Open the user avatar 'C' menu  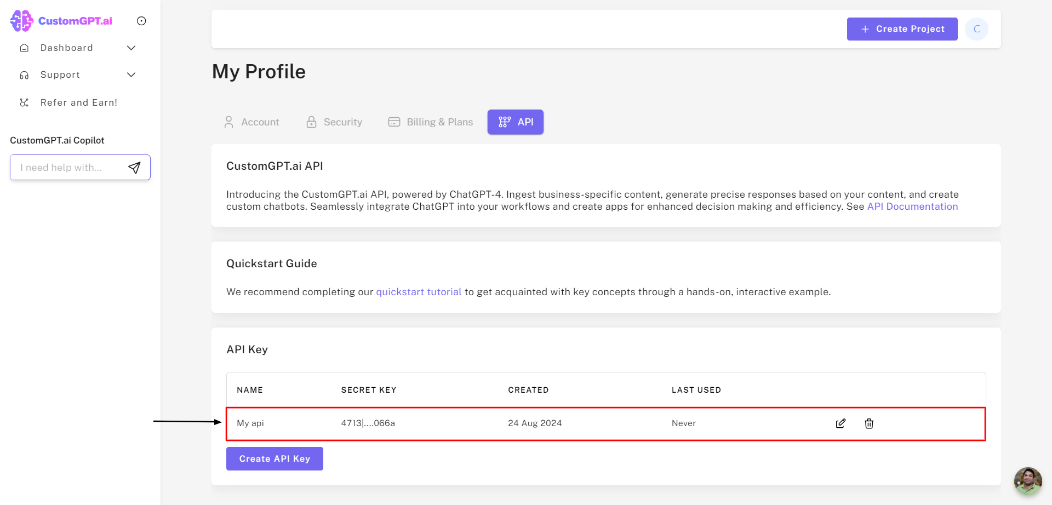(976, 29)
